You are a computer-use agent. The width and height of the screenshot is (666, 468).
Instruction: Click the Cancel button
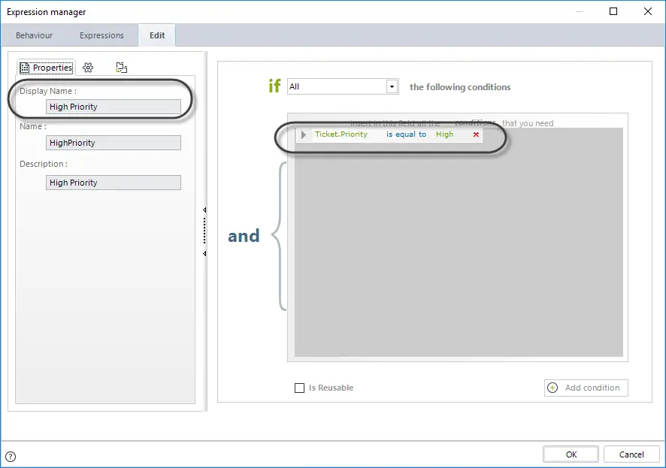pos(631,454)
